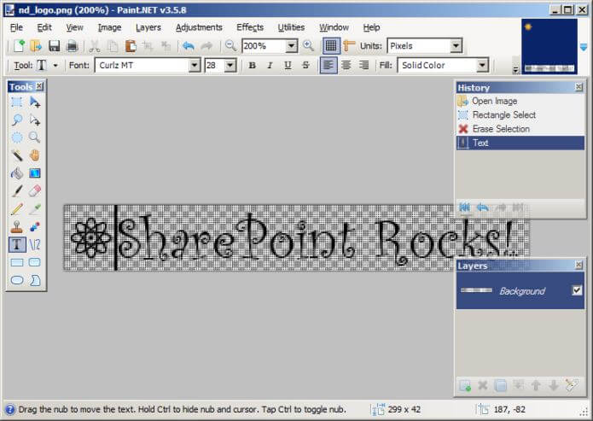Open the font size 28 dropdown
This screenshot has width=593, height=421.
tap(230, 66)
